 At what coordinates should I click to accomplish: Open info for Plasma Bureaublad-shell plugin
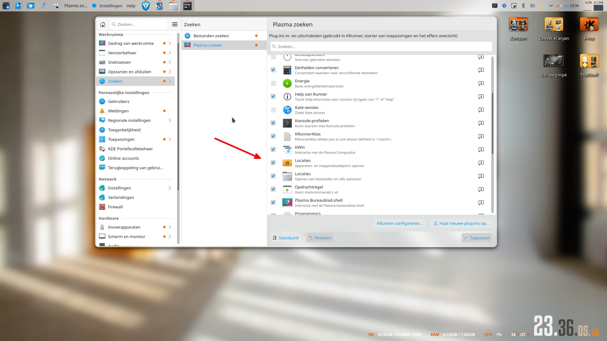[481, 203]
